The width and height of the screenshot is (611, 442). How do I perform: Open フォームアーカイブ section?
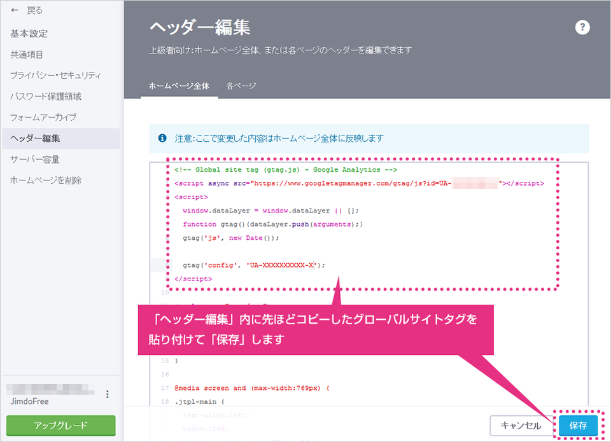pyautogui.click(x=43, y=117)
